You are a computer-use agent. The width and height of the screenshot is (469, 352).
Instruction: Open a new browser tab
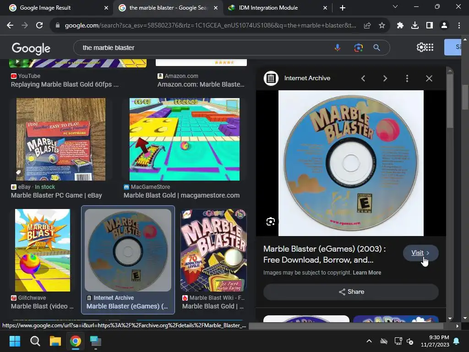343,8
